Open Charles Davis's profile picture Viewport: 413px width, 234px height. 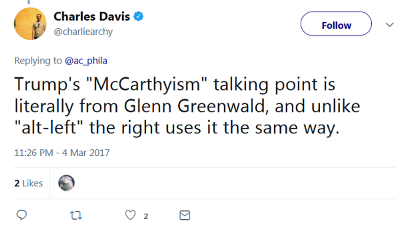(x=30, y=24)
